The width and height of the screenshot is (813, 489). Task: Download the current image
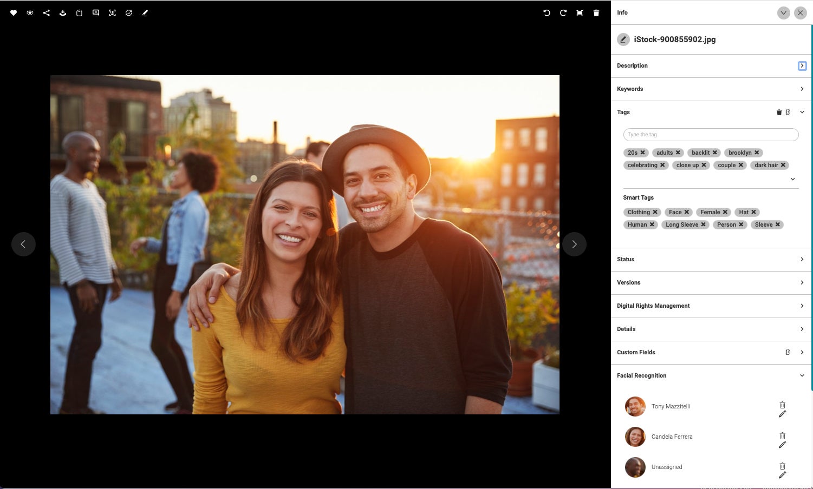tap(63, 12)
